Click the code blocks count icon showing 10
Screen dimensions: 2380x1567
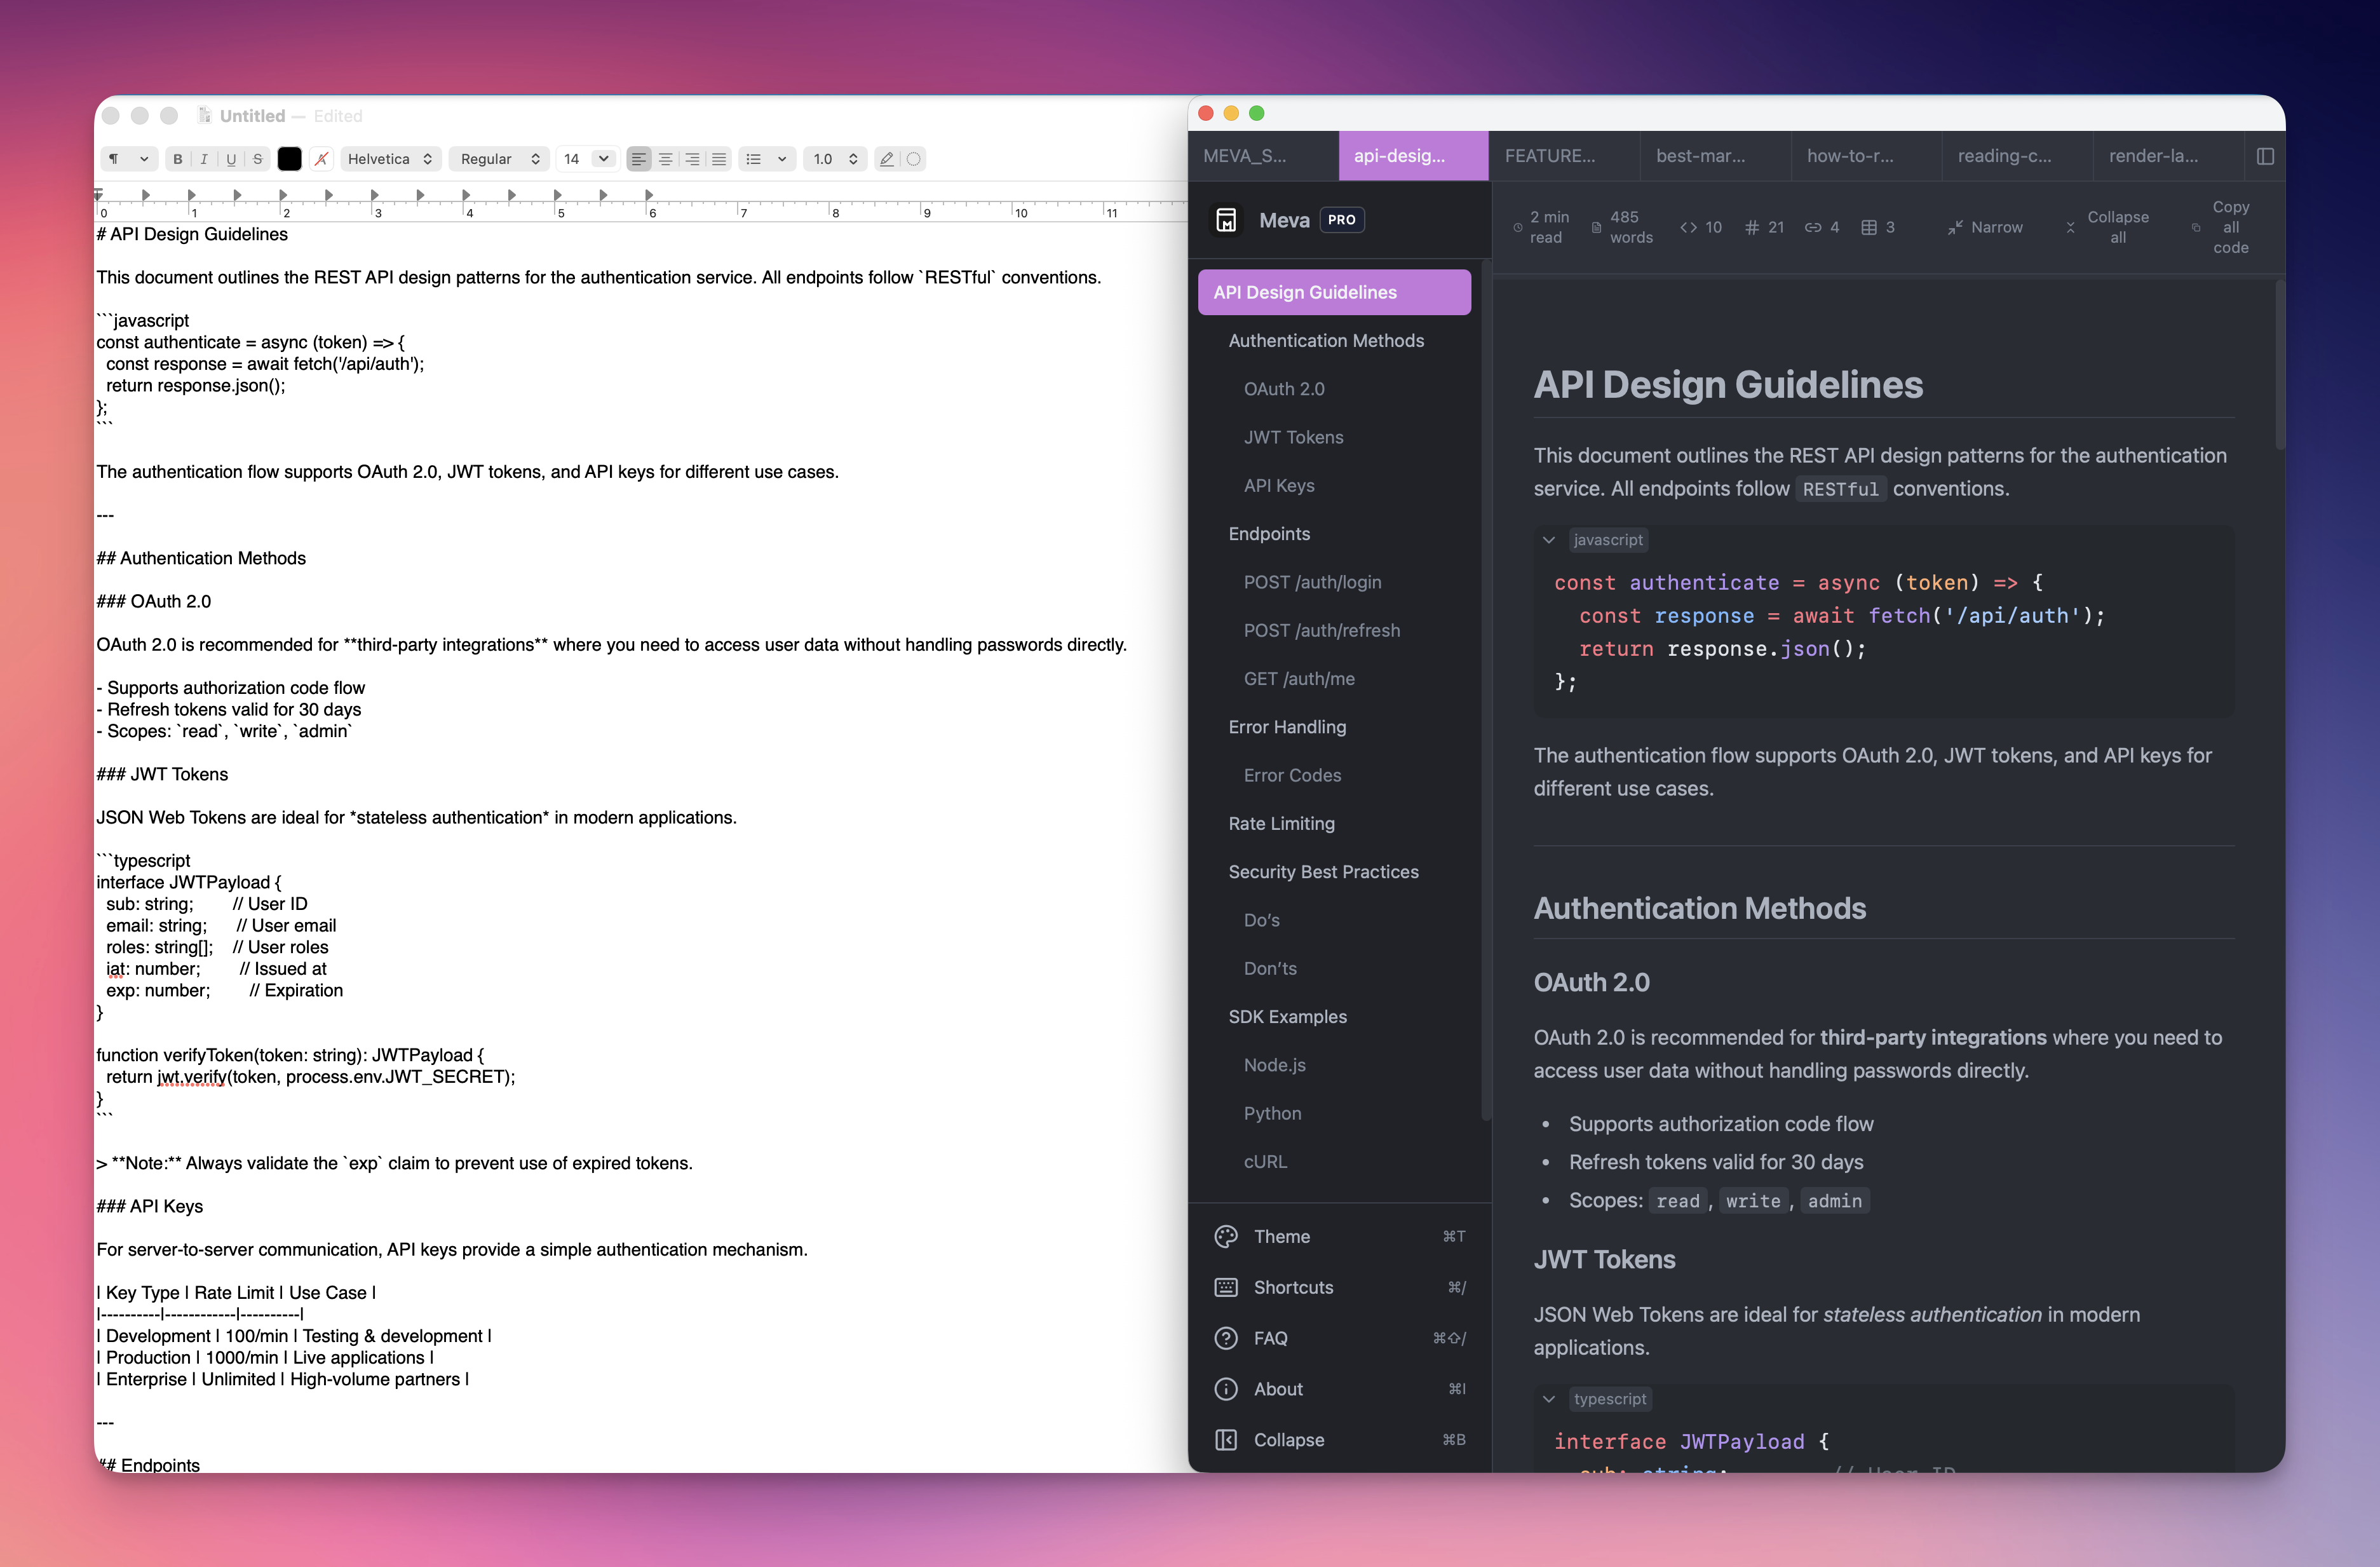click(x=1689, y=227)
